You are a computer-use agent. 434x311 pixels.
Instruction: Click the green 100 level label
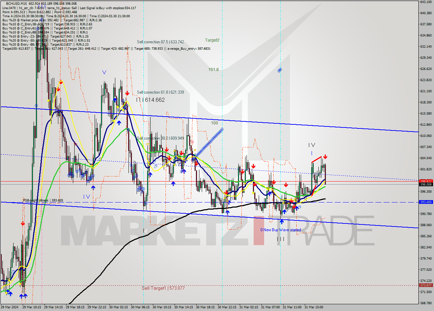(x=214, y=123)
